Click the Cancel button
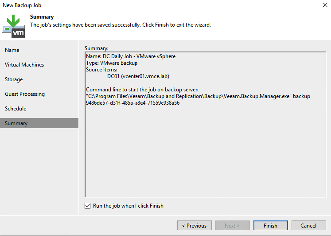The image size is (331, 236). (309, 226)
